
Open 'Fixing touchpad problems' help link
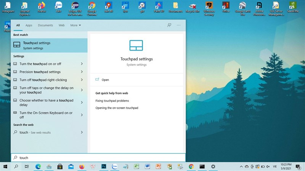tap(112, 101)
